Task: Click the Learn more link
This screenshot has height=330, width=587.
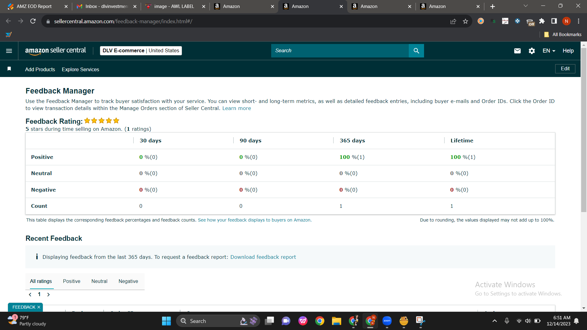Action: (237, 108)
